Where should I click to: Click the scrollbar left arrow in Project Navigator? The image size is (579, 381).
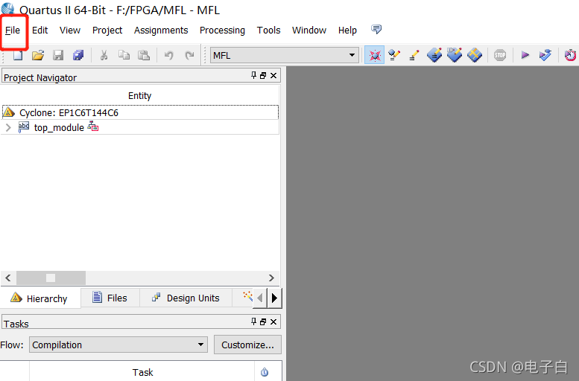[8, 278]
